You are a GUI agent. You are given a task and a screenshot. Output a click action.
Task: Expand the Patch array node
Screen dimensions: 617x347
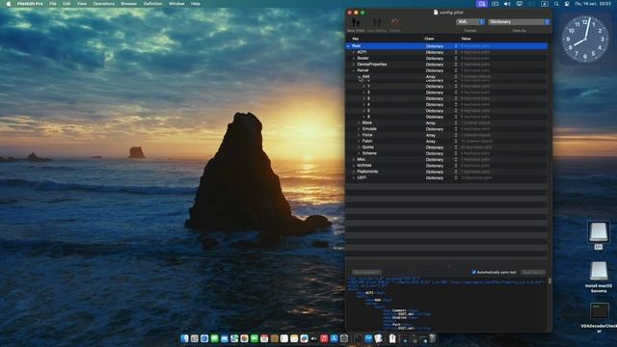(x=359, y=141)
